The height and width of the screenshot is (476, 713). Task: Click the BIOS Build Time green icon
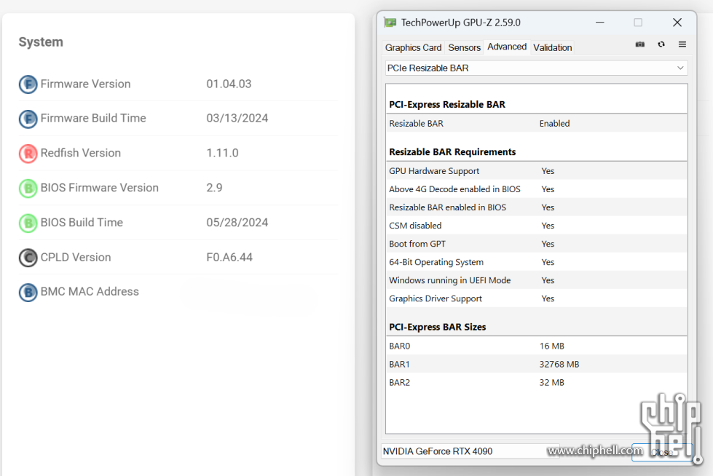[x=28, y=223]
